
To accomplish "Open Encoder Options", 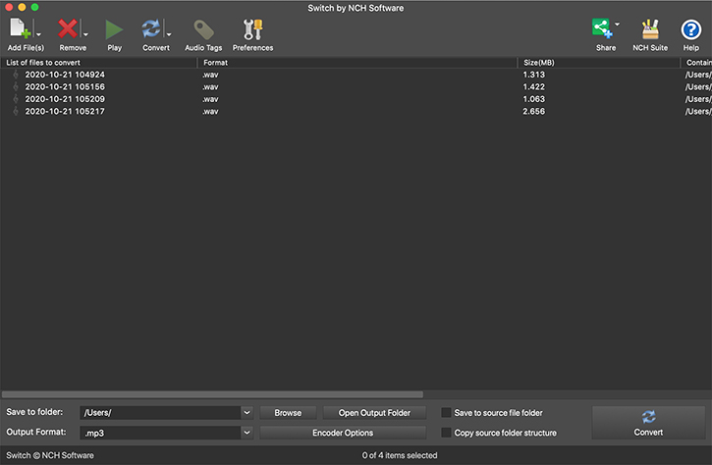I will coord(343,433).
